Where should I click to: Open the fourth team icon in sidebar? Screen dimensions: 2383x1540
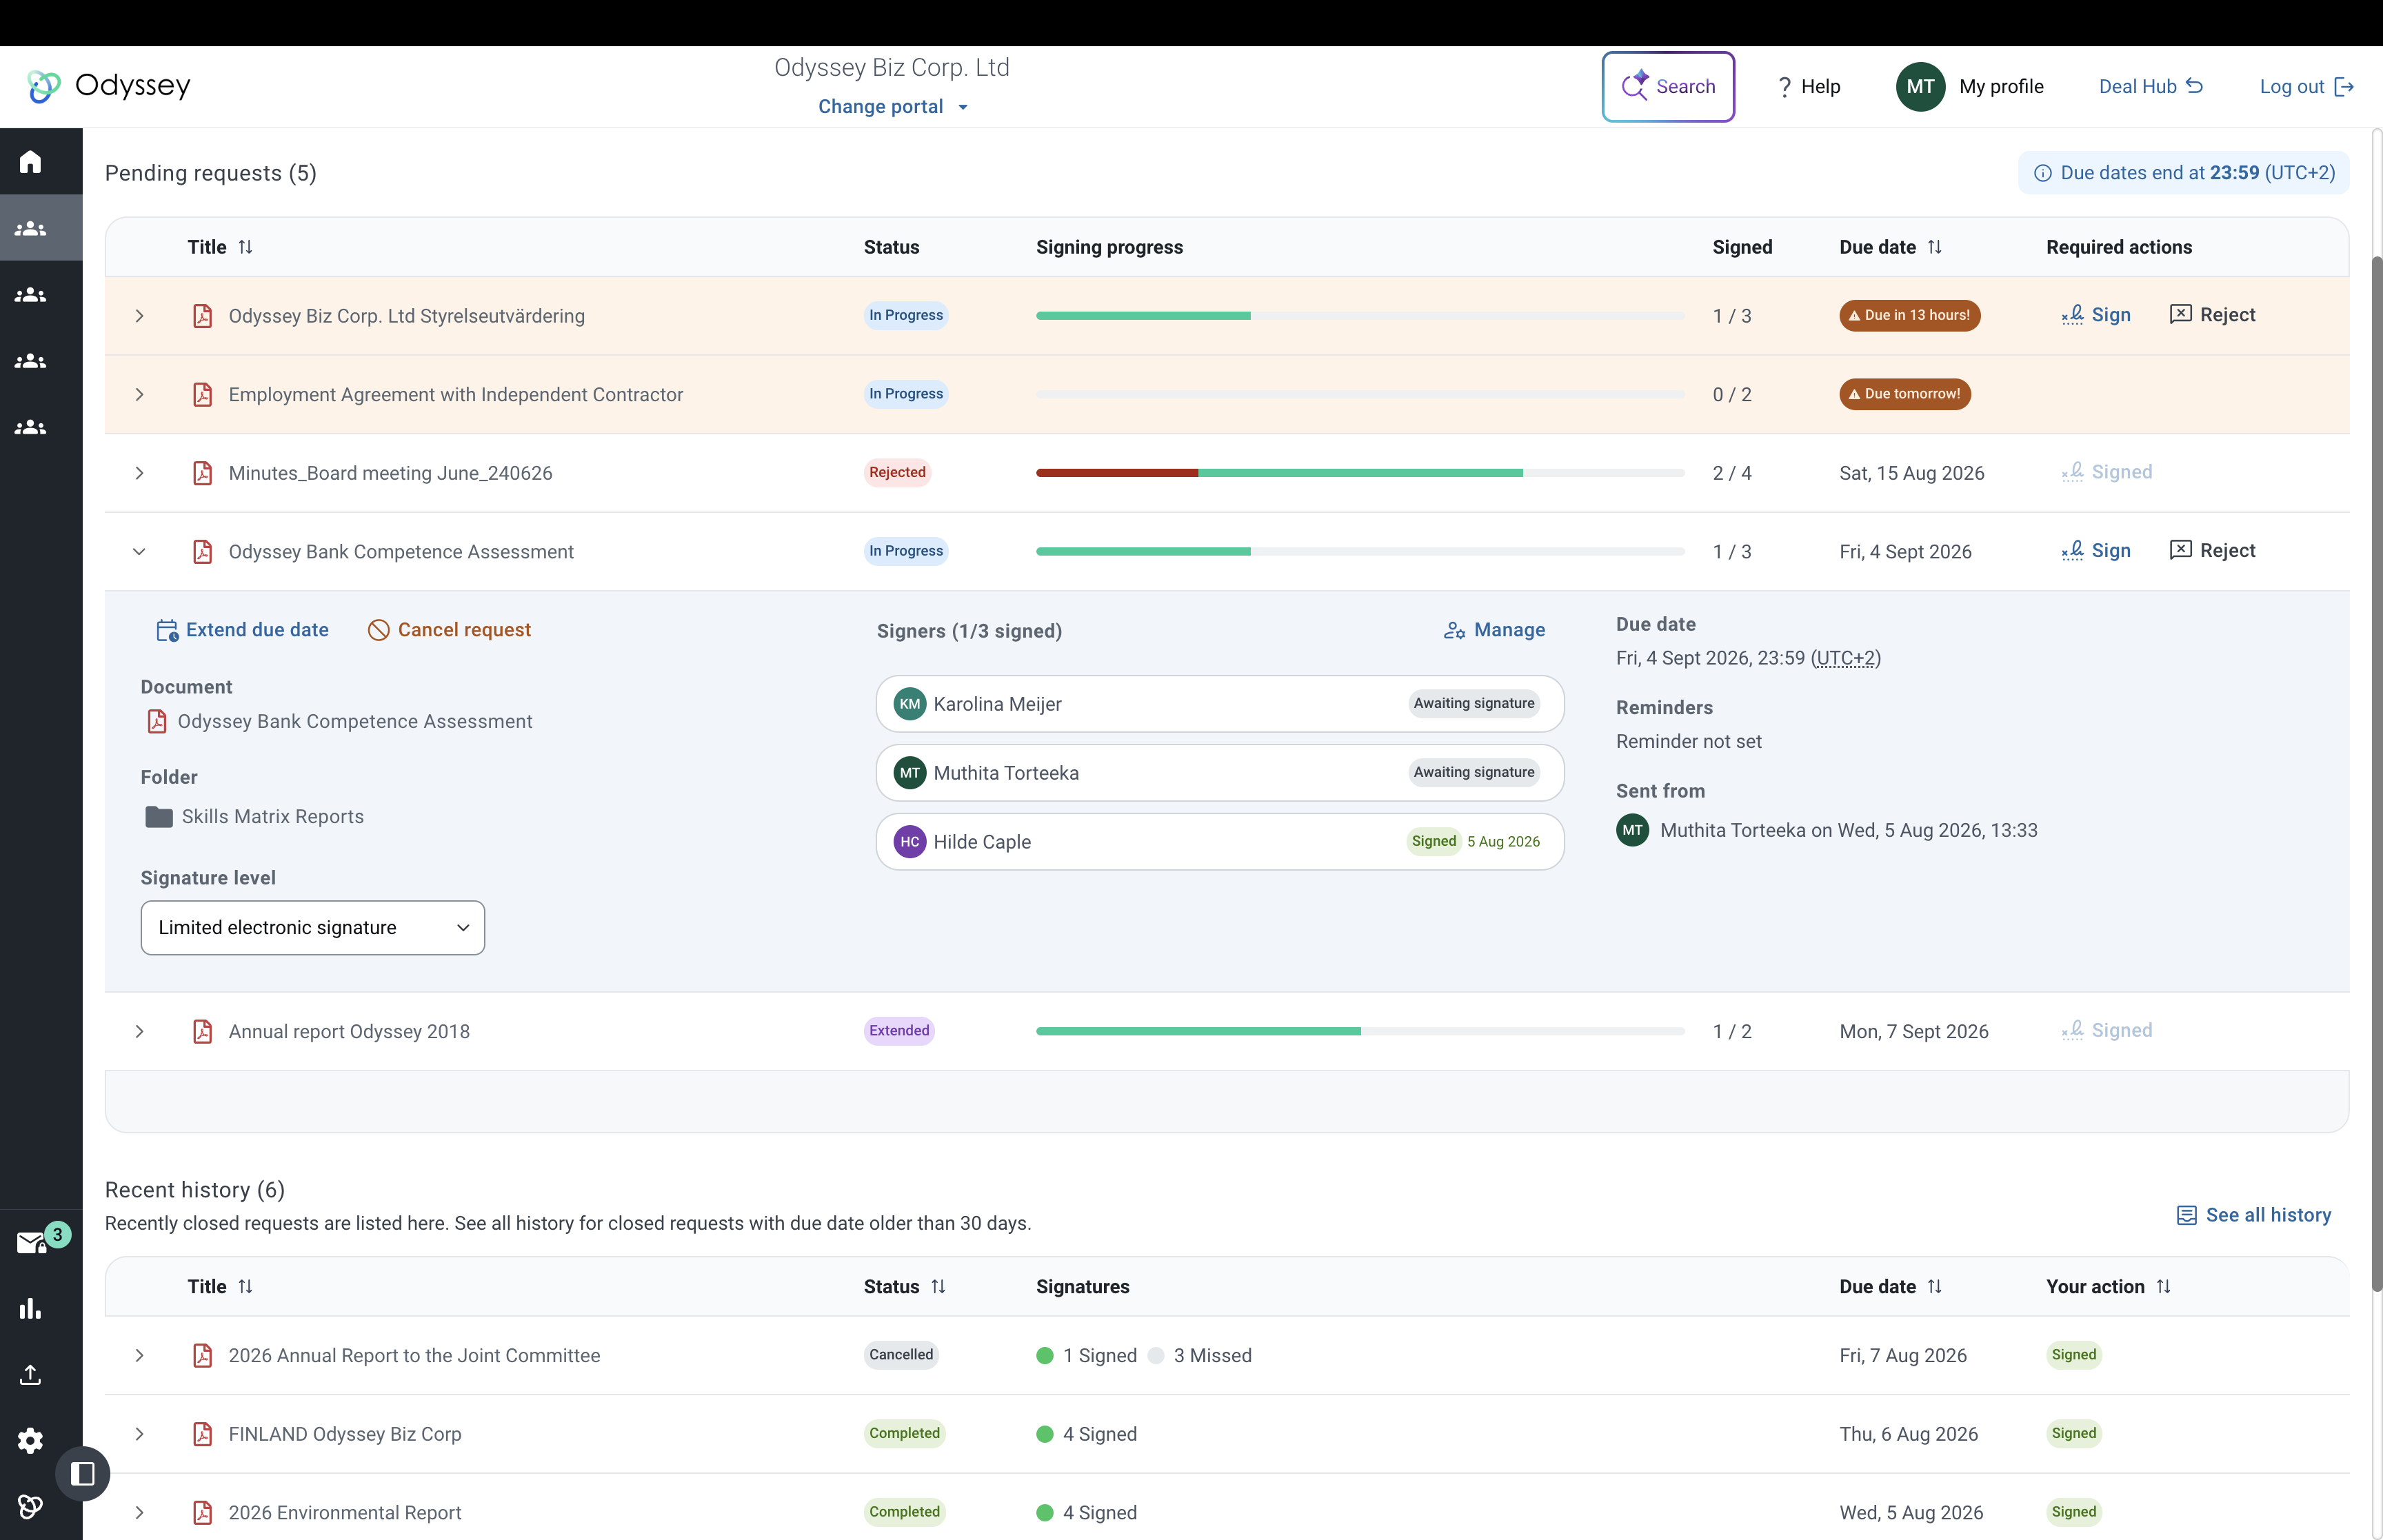[x=31, y=427]
